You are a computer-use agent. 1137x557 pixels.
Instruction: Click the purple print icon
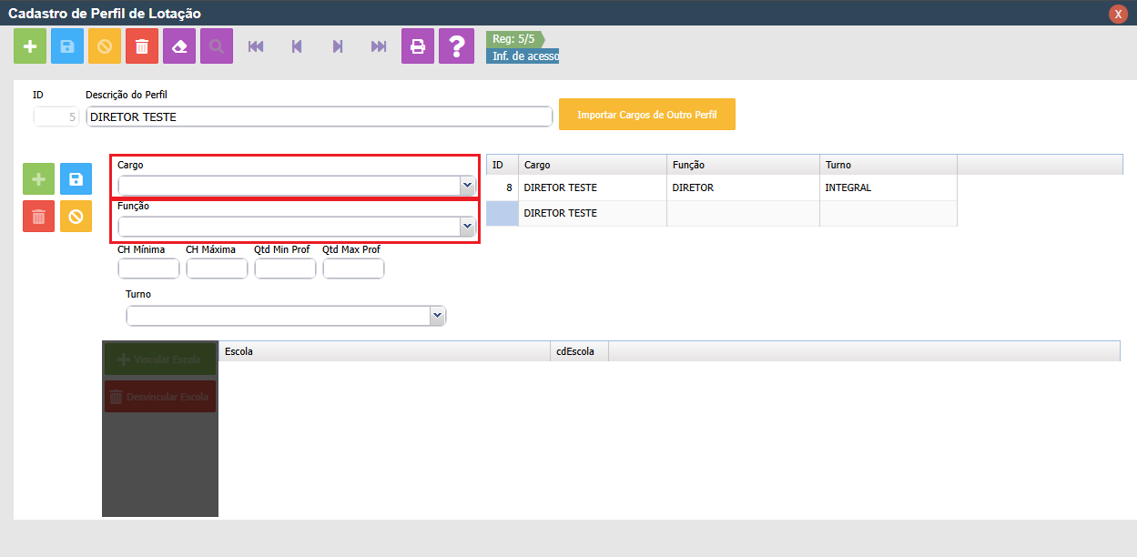tap(418, 46)
